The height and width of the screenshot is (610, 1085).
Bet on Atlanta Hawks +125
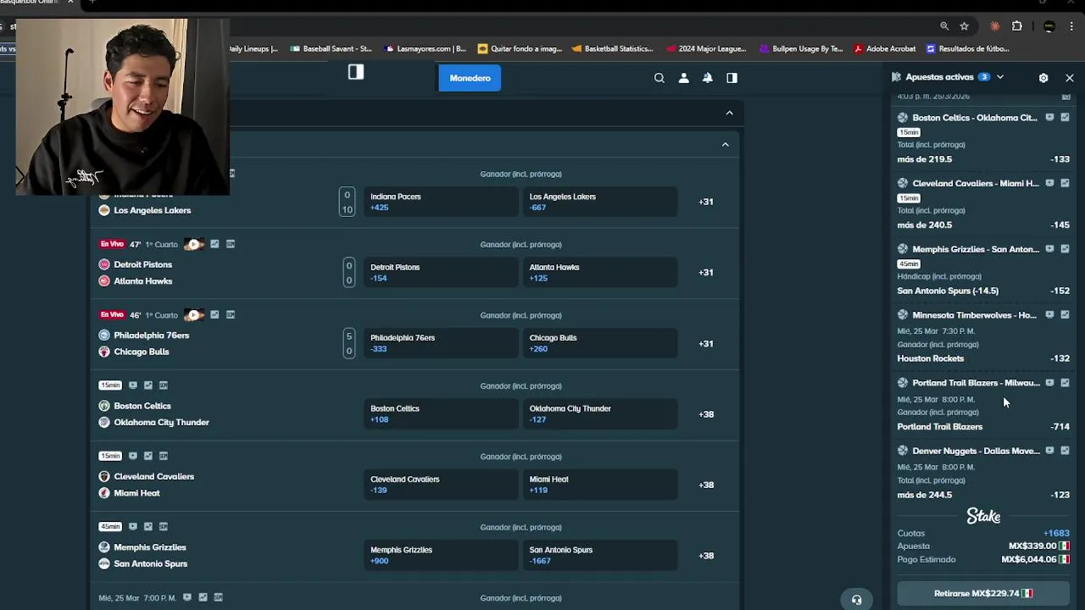(600, 273)
